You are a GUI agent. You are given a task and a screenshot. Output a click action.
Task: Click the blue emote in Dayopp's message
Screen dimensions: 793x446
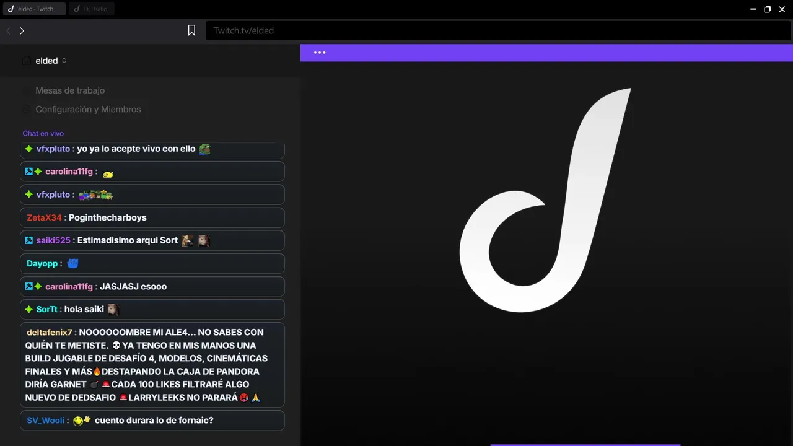pos(73,263)
